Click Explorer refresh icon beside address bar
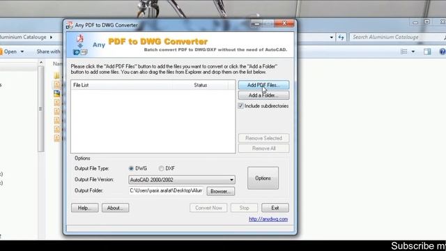The height and width of the screenshot is (251, 446). coord(341,37)
